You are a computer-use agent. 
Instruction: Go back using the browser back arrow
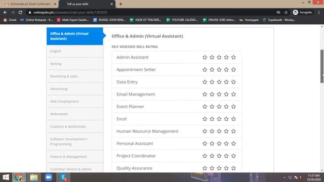[5, 12]
